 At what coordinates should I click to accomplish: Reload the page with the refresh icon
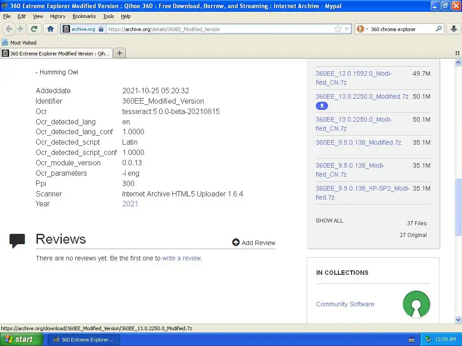point(34,29)
